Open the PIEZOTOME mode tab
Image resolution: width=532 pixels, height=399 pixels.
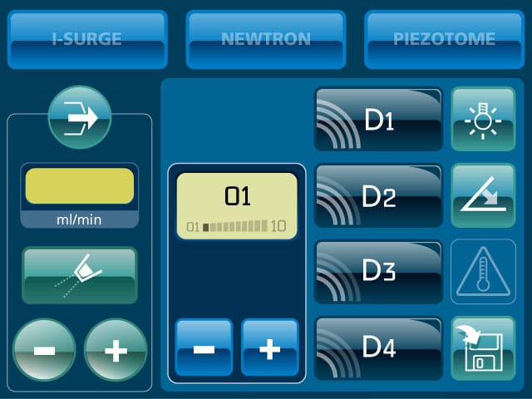[x=444, y=40]
